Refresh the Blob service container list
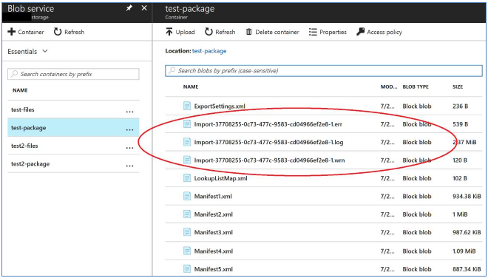This screenshot has height=278, width=488. [69, 32]
